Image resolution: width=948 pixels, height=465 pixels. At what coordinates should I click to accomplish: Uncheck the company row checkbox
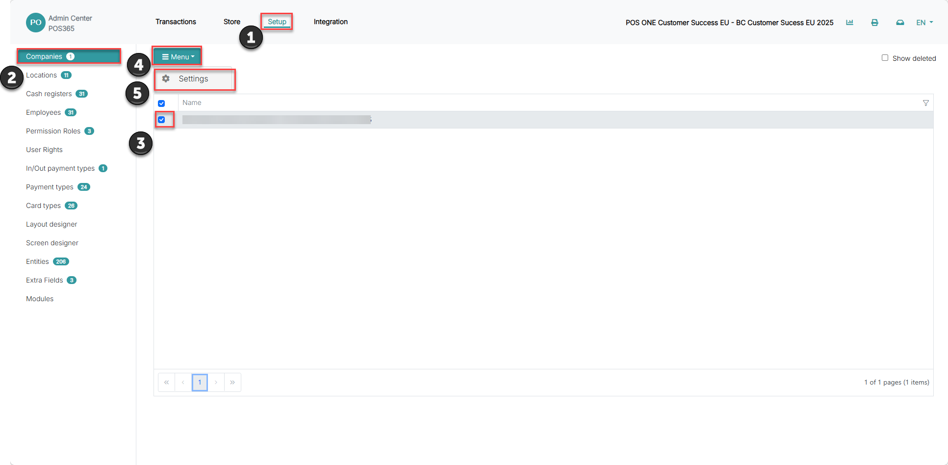coord(161,120)
